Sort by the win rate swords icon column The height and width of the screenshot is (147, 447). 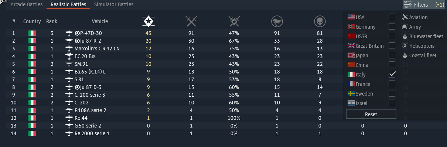click(234, 22)
